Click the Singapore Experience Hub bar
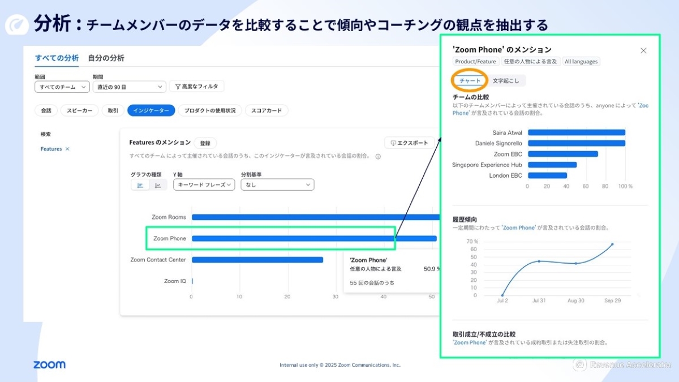This screenshot has height=382, width=679. tap(552, 165)
